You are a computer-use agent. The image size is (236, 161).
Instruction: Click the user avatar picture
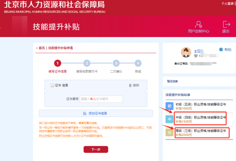186,52
